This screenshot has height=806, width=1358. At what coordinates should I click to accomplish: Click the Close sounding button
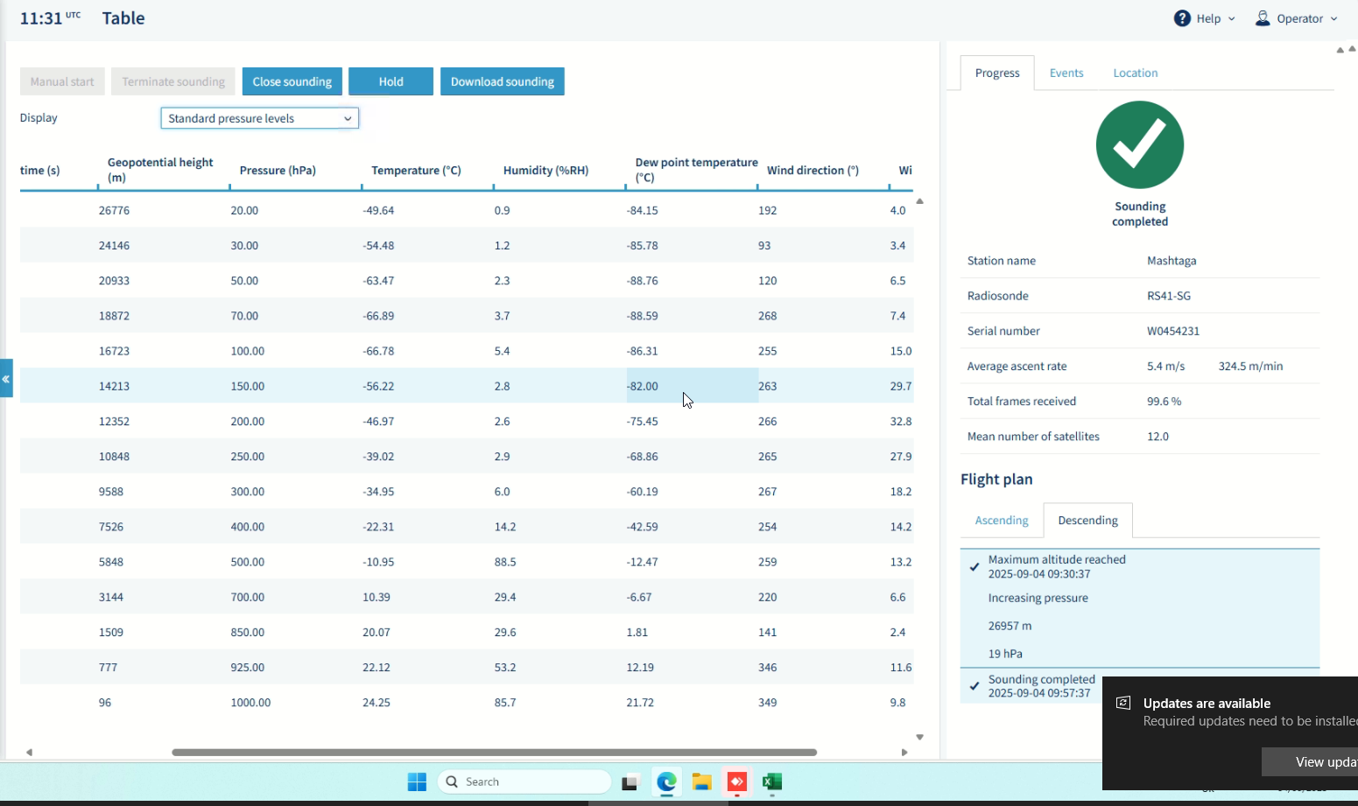point(292,81)
